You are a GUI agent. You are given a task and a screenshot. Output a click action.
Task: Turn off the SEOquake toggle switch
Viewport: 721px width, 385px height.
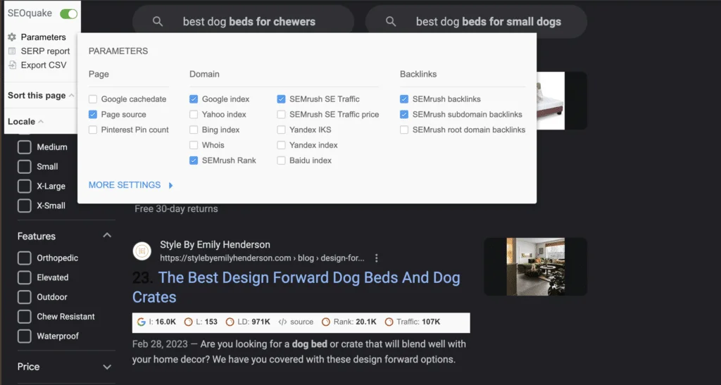(68, 14)
